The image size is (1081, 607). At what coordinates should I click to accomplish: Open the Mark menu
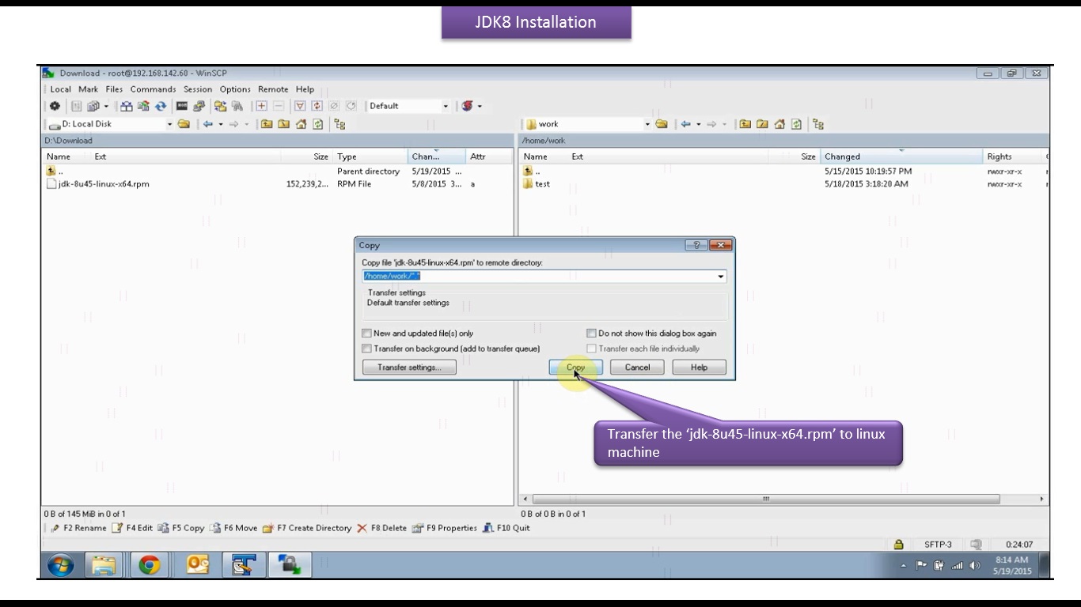88,89
